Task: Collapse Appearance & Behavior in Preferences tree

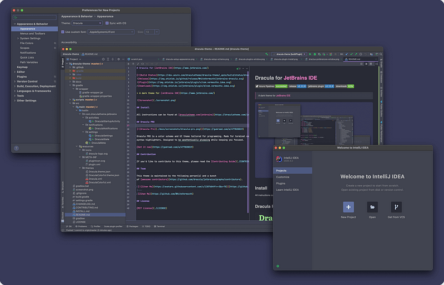Action: (x=15, y=24)
